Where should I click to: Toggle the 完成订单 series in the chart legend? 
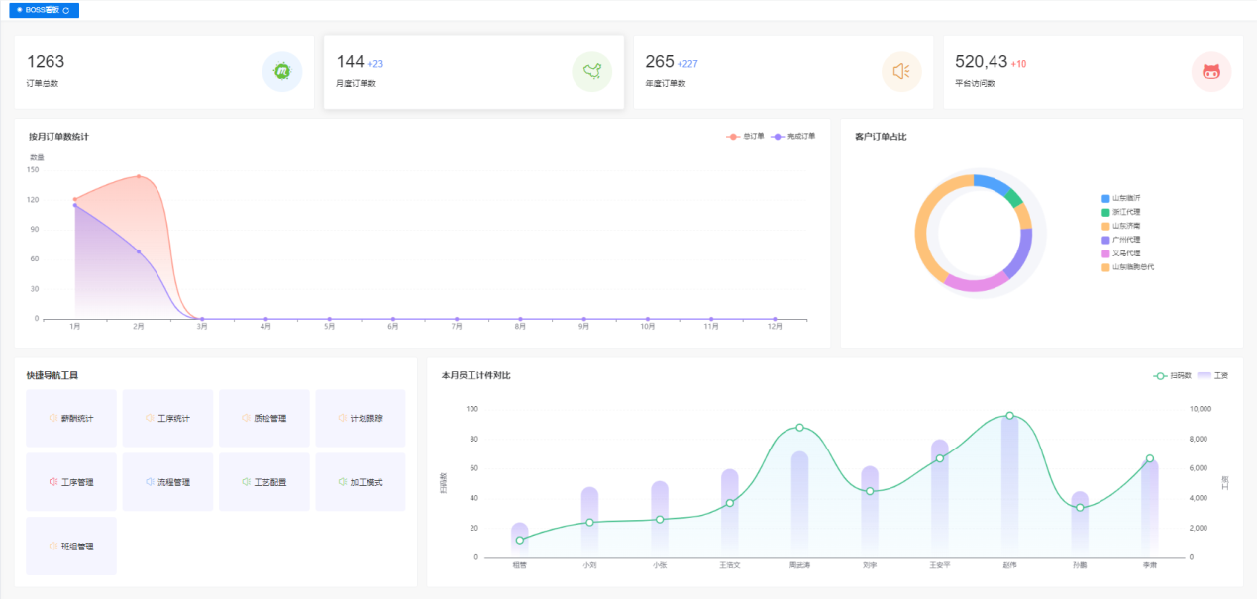pyautogui.click(x=792, y=136)
